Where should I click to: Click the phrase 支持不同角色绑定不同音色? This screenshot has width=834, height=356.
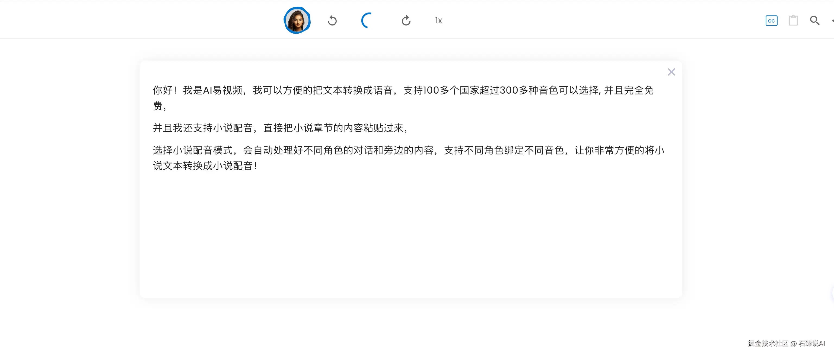click(504, 150)
